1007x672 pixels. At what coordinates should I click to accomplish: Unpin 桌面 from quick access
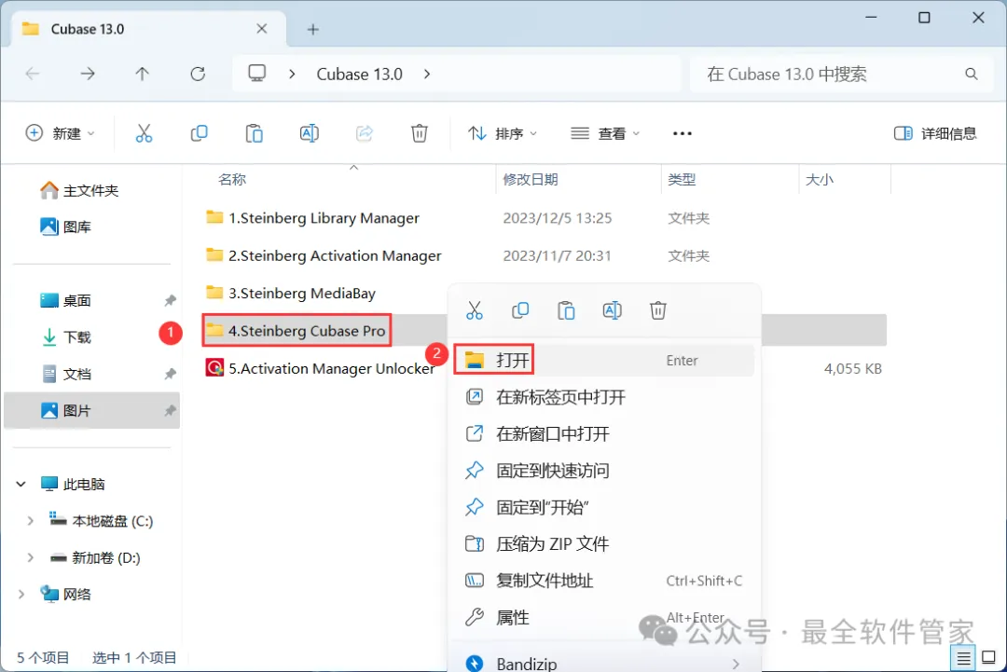click(171, 300)
